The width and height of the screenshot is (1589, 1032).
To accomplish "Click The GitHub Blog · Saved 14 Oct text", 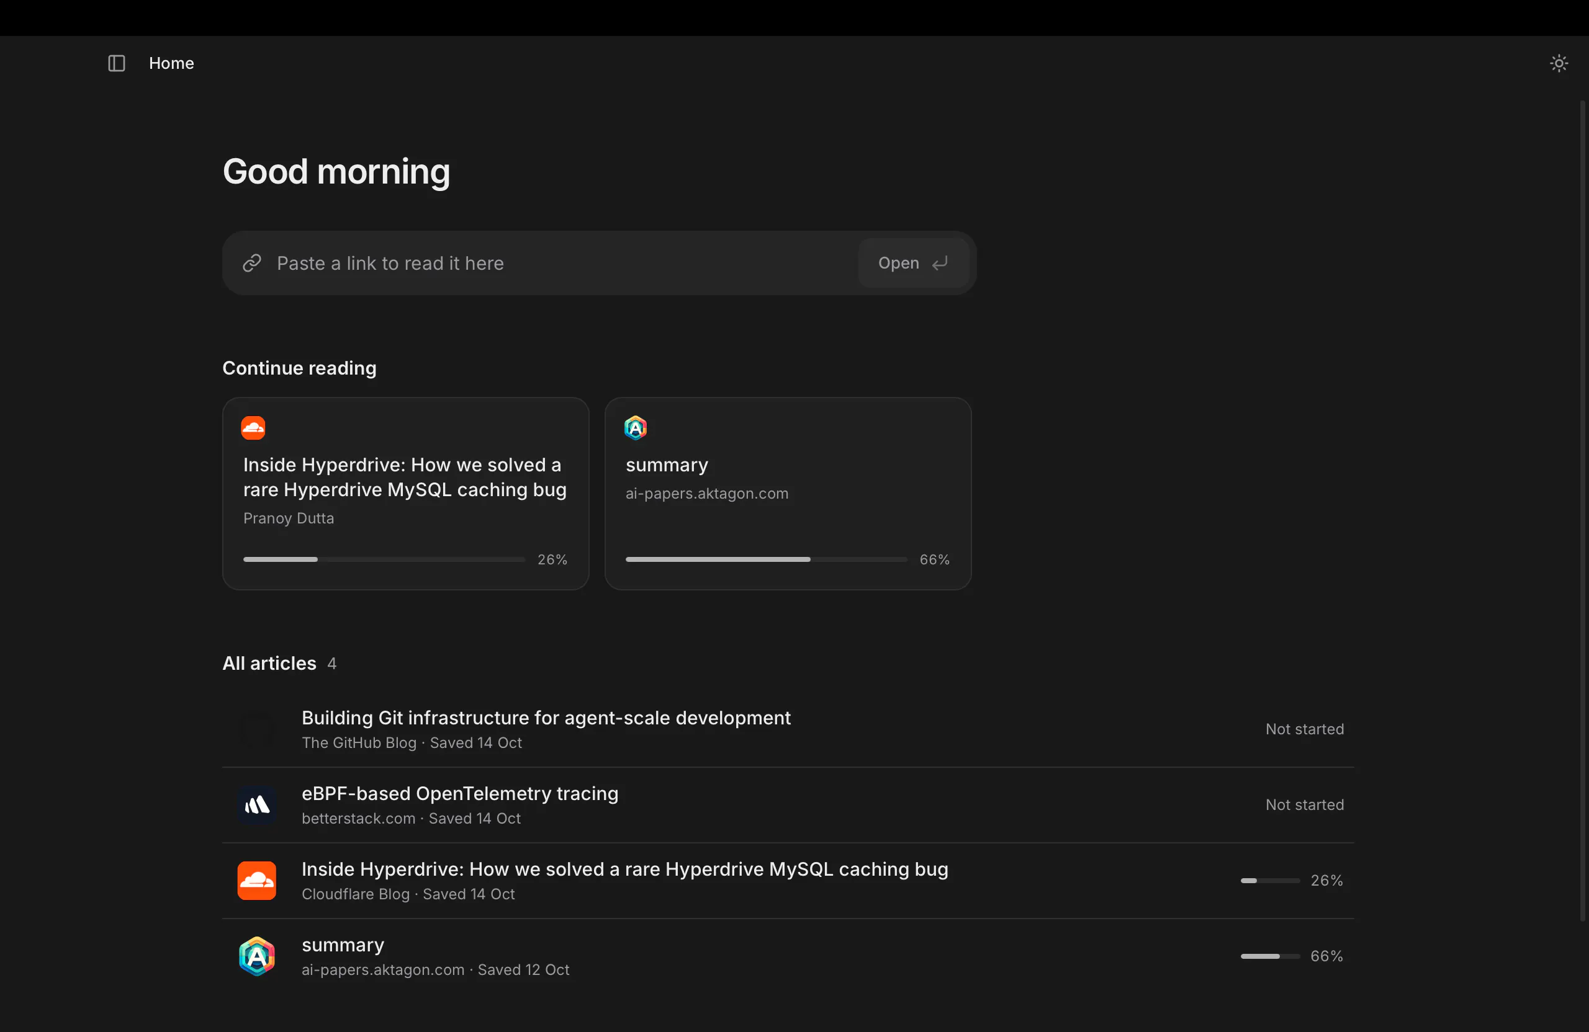I will (412, 742).
